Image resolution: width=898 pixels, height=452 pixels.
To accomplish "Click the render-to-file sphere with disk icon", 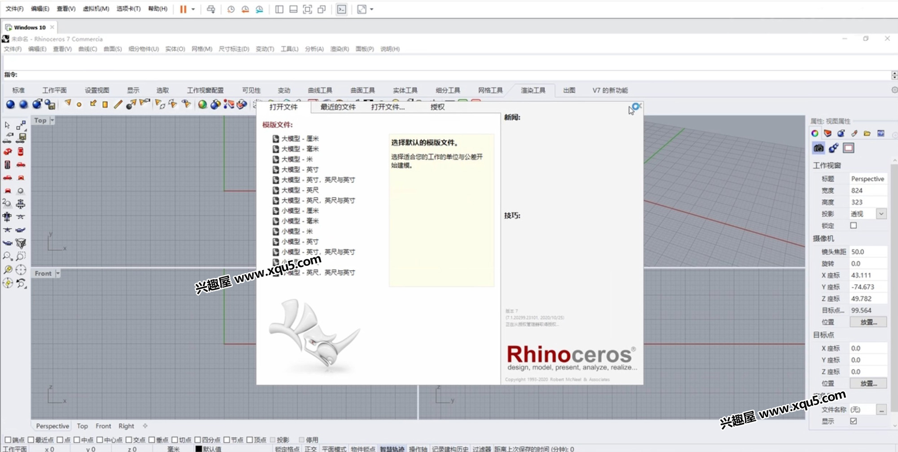I will point(50,105).
